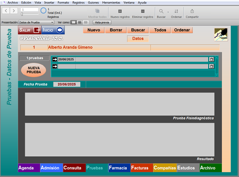Expand the Buscar dropdown arrow in toolbar
Viewport: 239px width, 177px height.
tap(168, 12)
